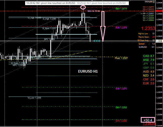Select the S78 1.2220 support label

(x=121, y=121)
